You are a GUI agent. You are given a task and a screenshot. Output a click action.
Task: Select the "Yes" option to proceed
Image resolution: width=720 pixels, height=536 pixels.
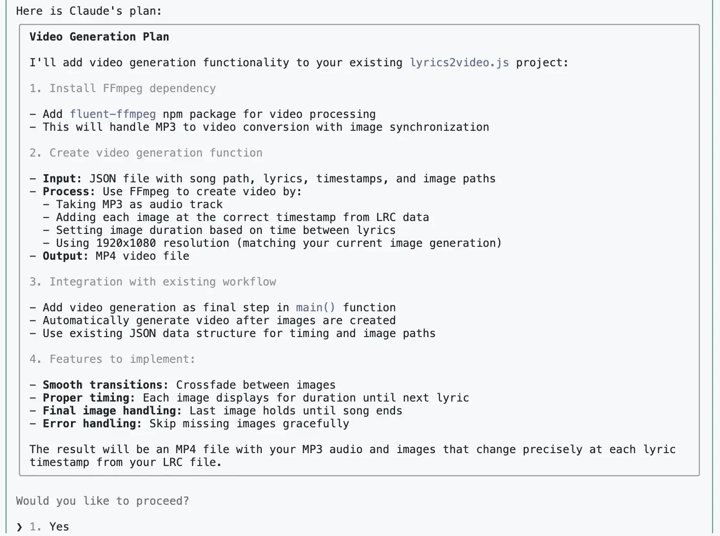59,526
